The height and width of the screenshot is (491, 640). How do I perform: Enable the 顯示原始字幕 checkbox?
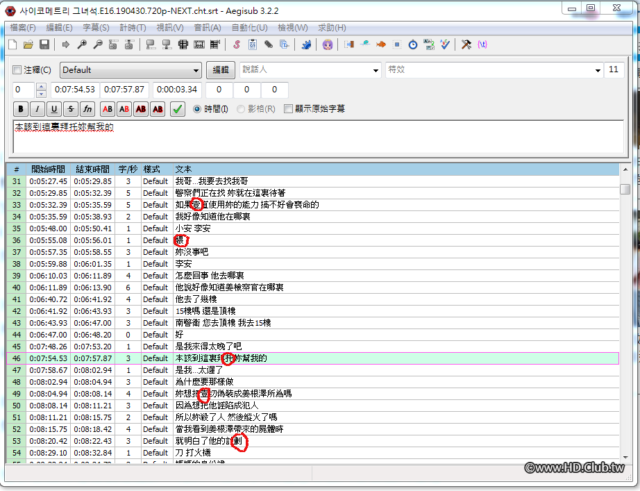click(x=288, y=109)
